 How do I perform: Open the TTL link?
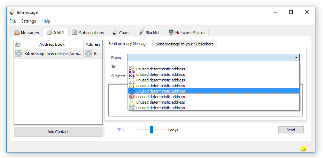click(121, 130)
